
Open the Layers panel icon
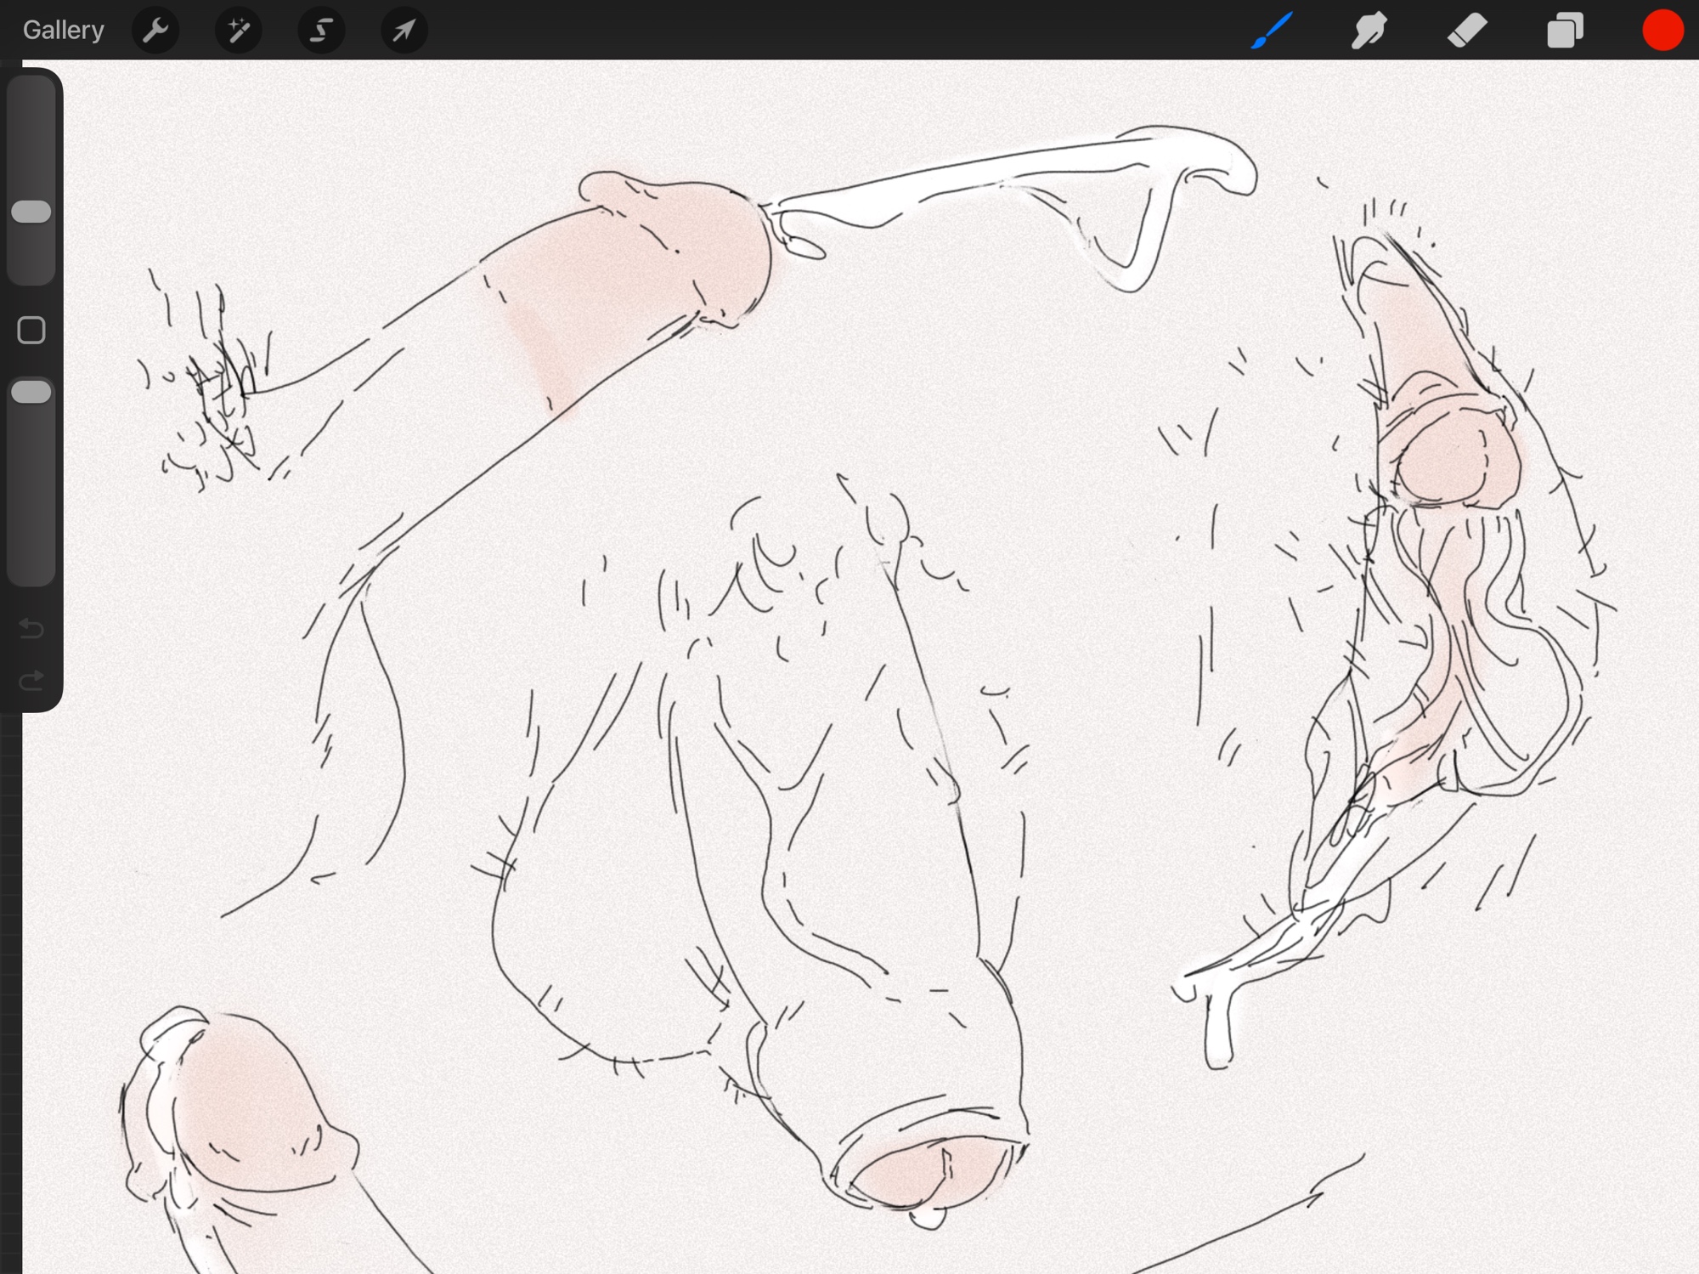pos(1565,31)
